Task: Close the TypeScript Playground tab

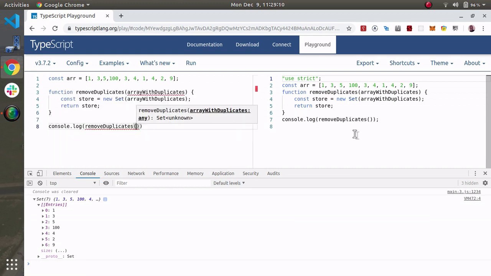Action: tap(107, 16)
